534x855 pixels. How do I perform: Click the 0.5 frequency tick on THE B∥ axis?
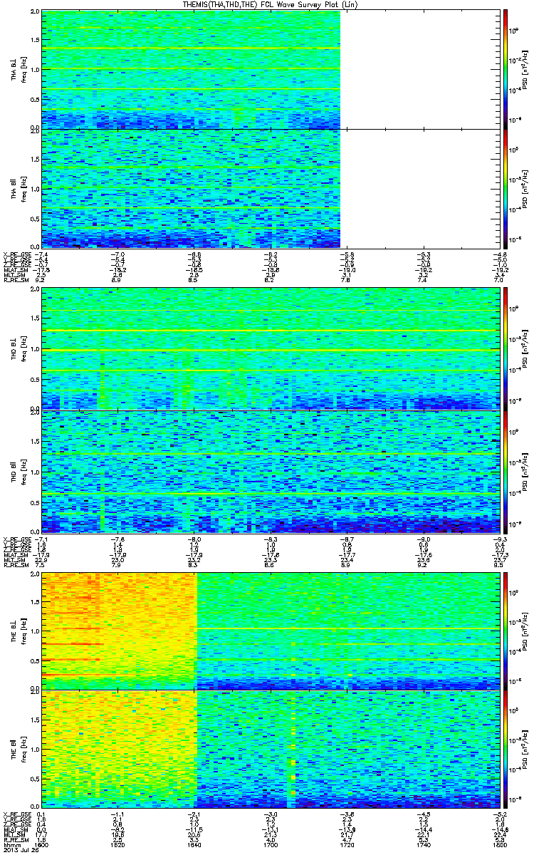36,778
